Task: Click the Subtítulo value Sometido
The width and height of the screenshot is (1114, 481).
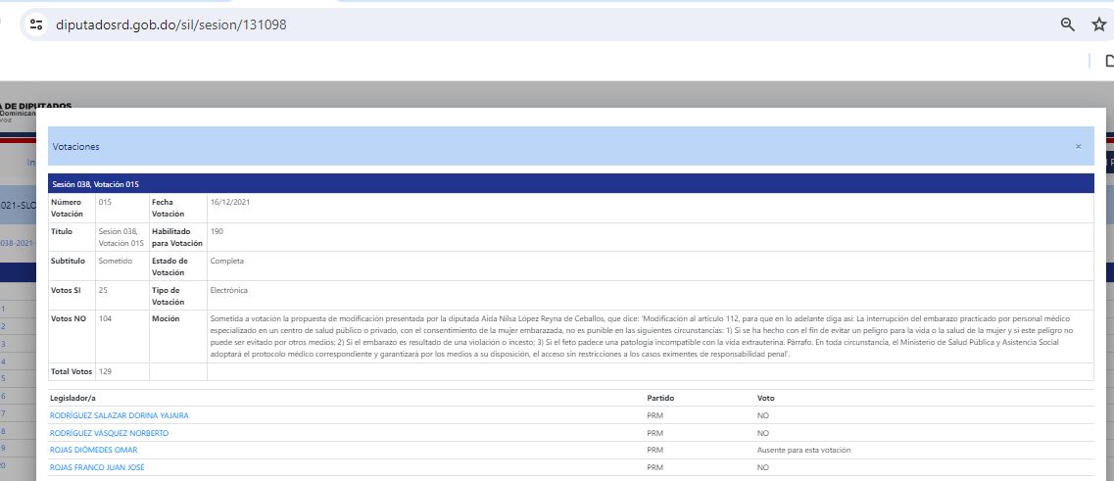Action: pos(116,261)
